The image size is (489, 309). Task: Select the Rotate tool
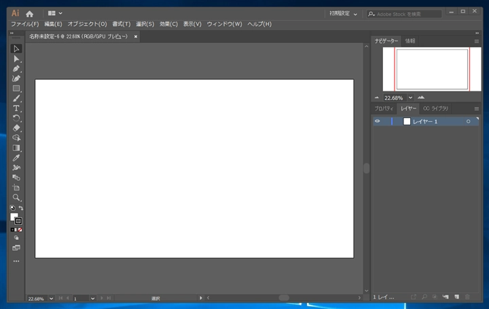tap(16, 119)
